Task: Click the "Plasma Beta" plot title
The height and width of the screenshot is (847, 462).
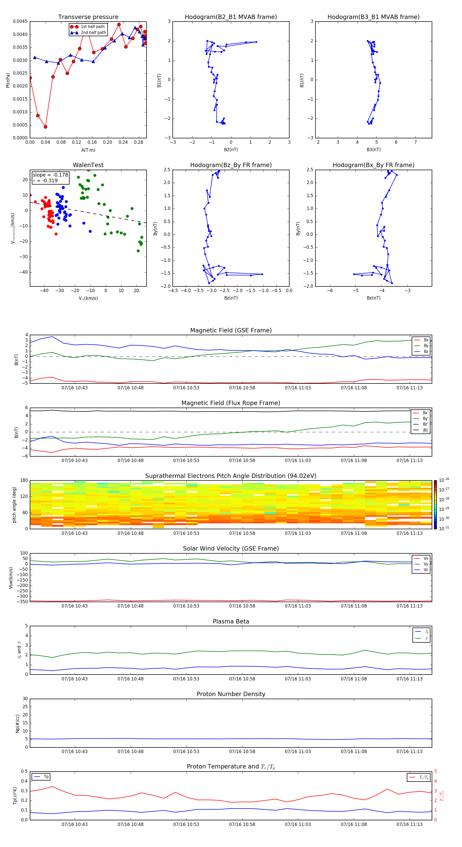Action: [x=231, y=621]
